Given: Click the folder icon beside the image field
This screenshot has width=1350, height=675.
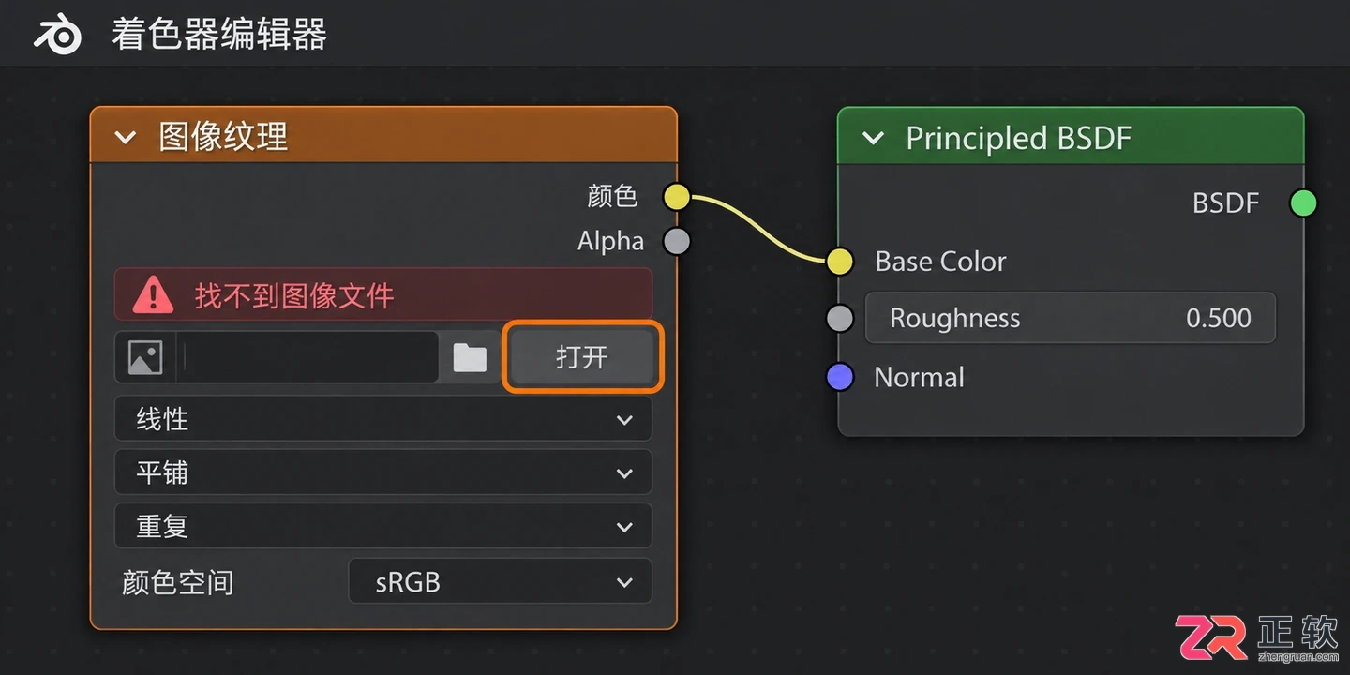Looking at the screenshot, I should (x=470, y=357).
